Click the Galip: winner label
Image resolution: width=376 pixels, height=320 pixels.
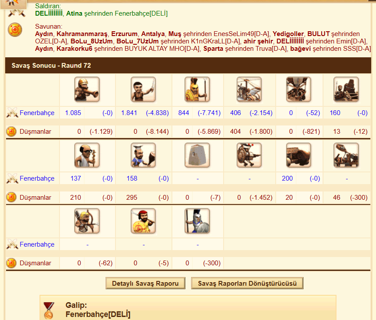[x=76, y=305]
